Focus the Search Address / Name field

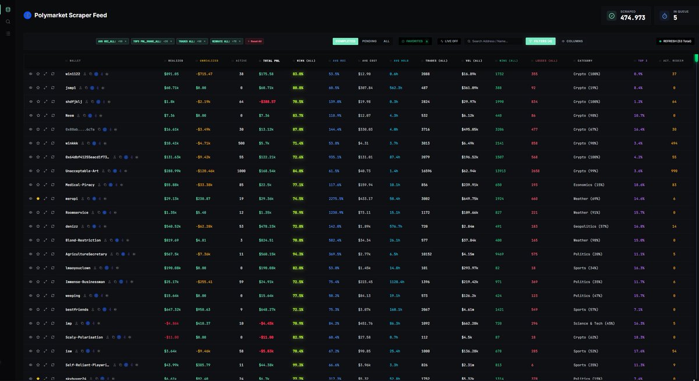tap(494, 41)
